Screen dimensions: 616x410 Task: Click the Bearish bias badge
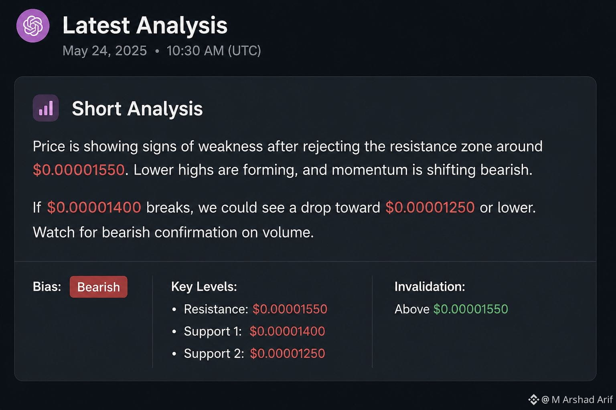pyautogui.click(x=99, y=287)
